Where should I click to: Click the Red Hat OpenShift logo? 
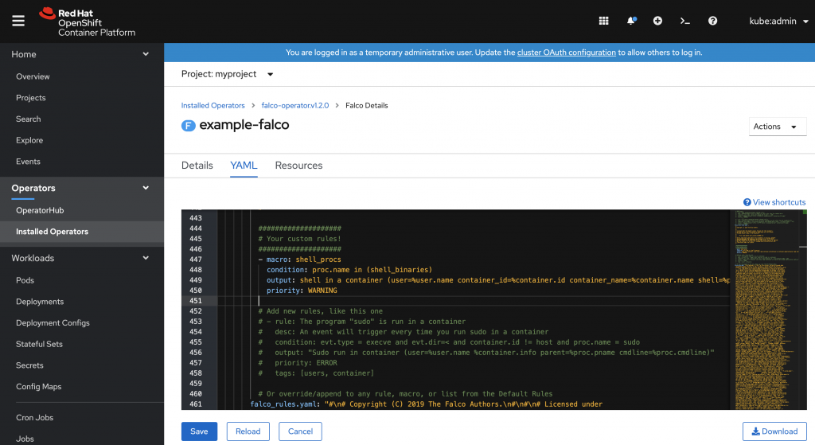(88, 21)
